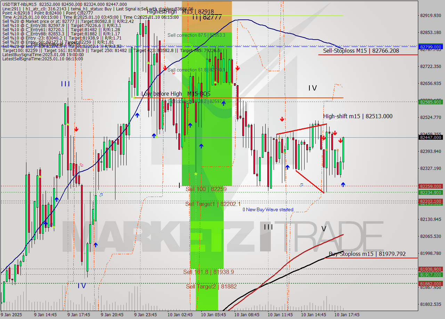445x319 pixels.
Task: Click the 10 Jan 08:45 time axis label
Action: 246,315
